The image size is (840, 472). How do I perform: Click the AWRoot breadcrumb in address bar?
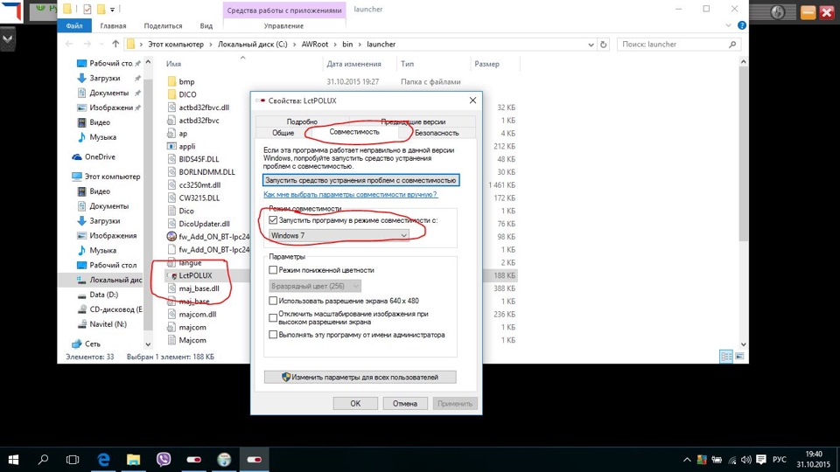(314, 45)
